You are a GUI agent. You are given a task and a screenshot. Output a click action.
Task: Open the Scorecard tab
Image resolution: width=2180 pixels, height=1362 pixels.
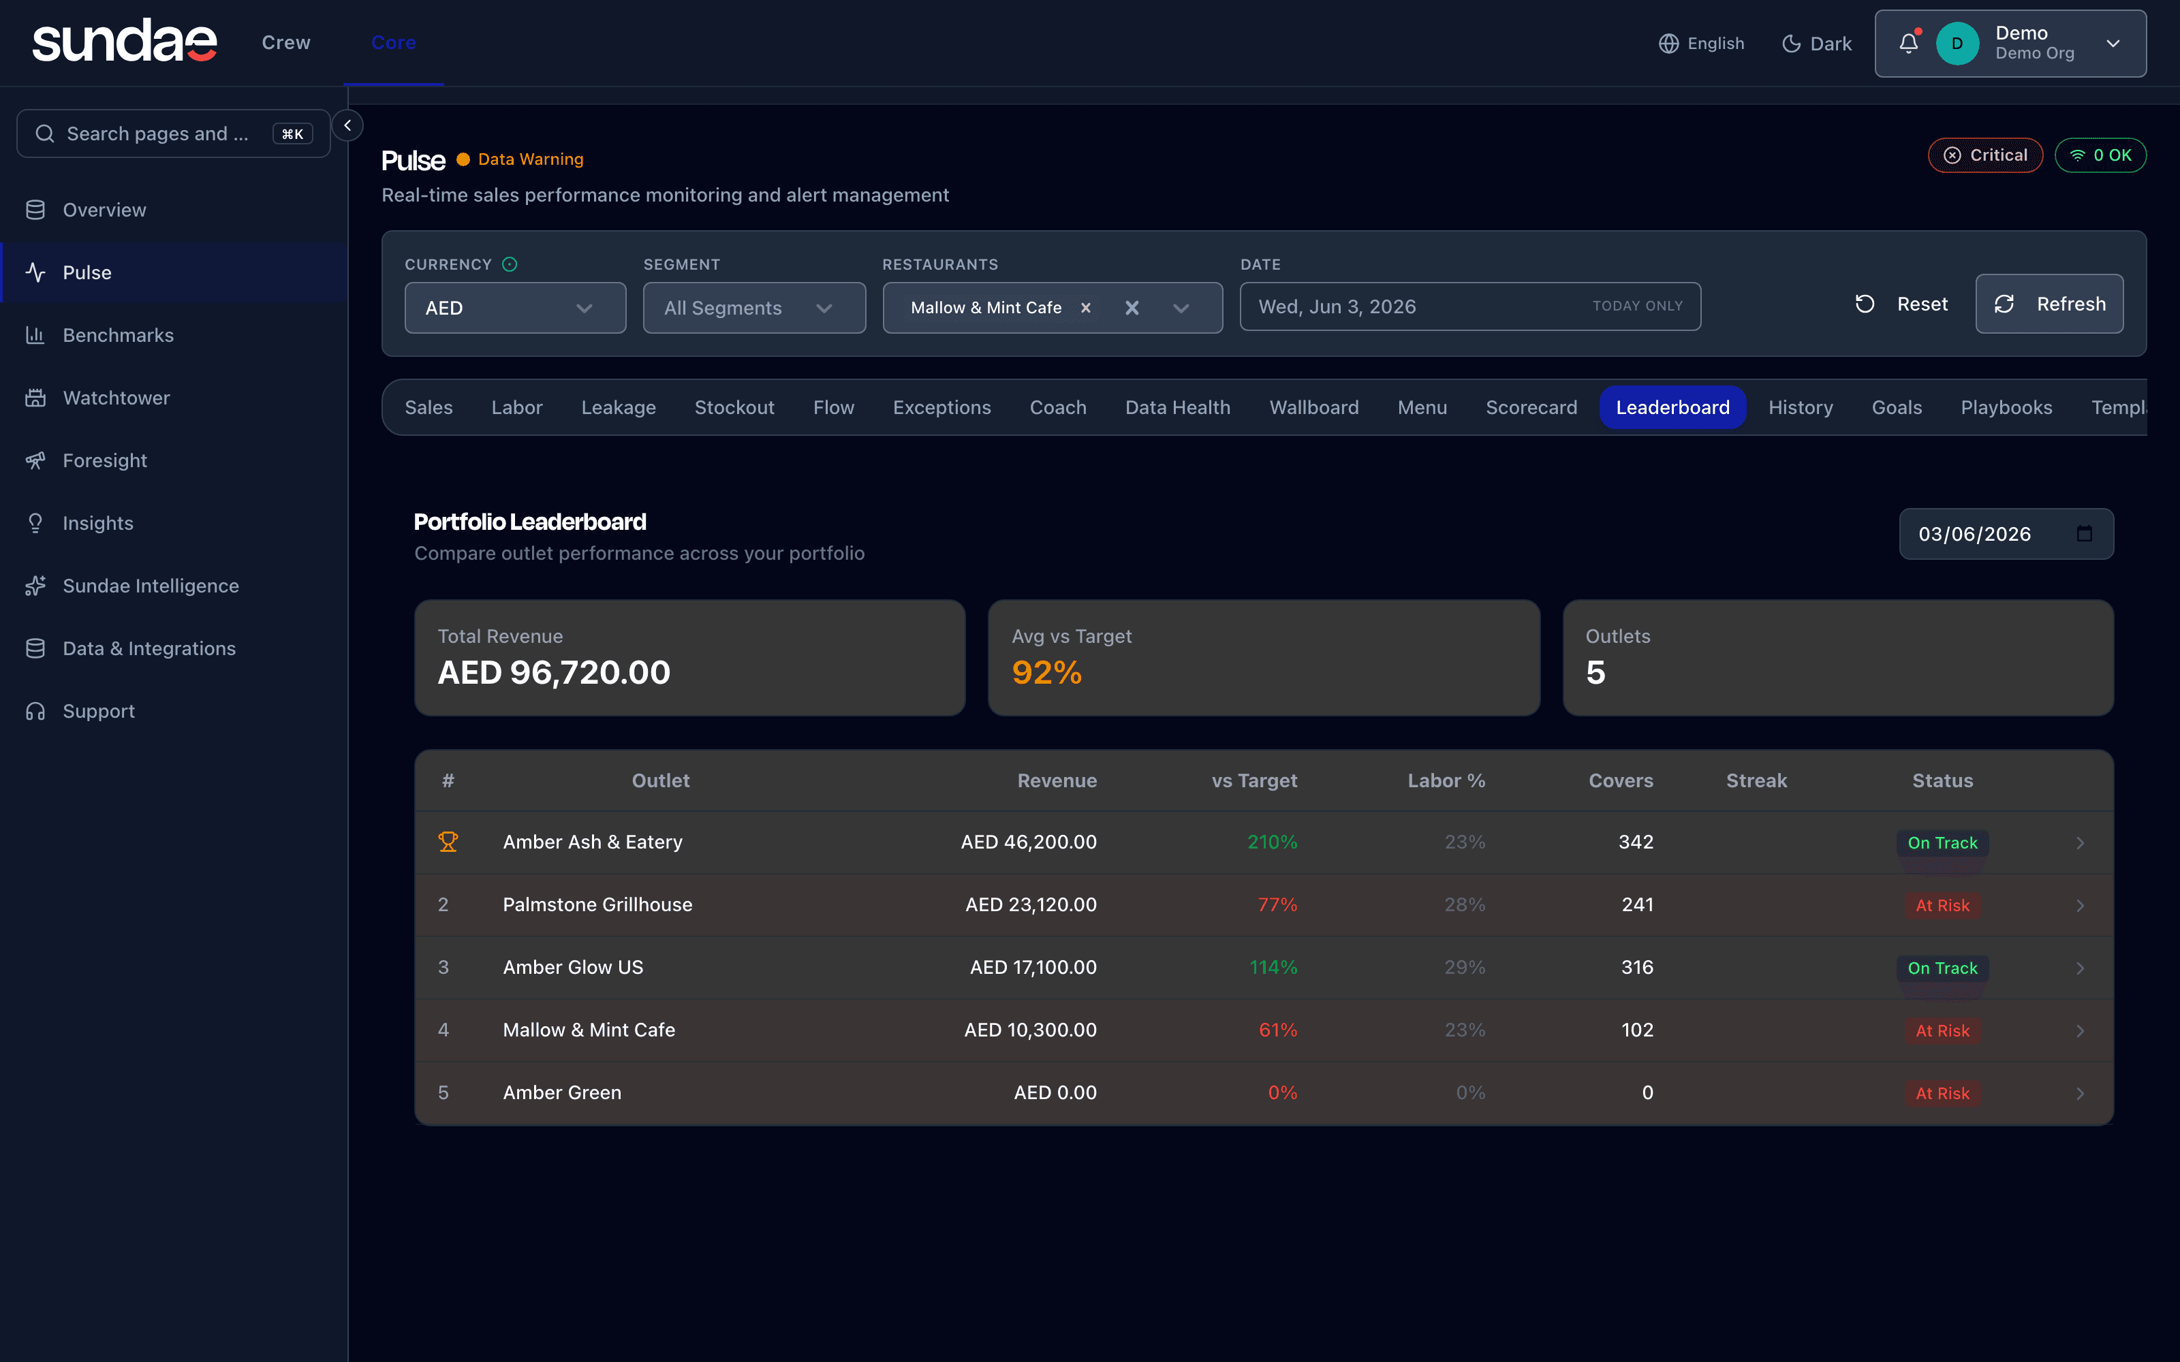(1531, 407)
